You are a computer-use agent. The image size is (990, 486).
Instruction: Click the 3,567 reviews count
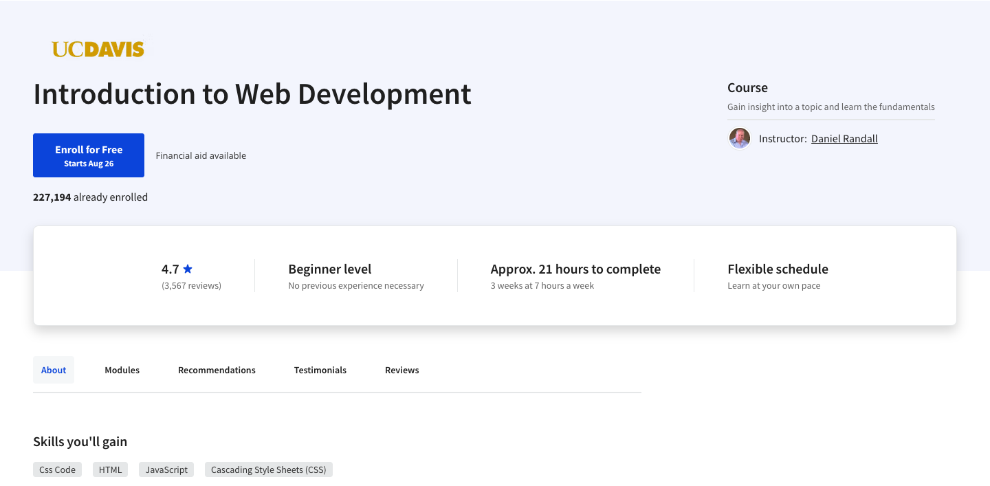[191, 285]
